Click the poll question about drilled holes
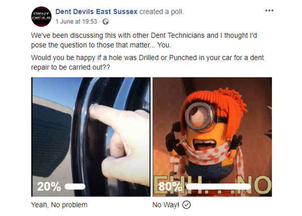This screenshot has height=216, width=302. (x=148, y=63)
